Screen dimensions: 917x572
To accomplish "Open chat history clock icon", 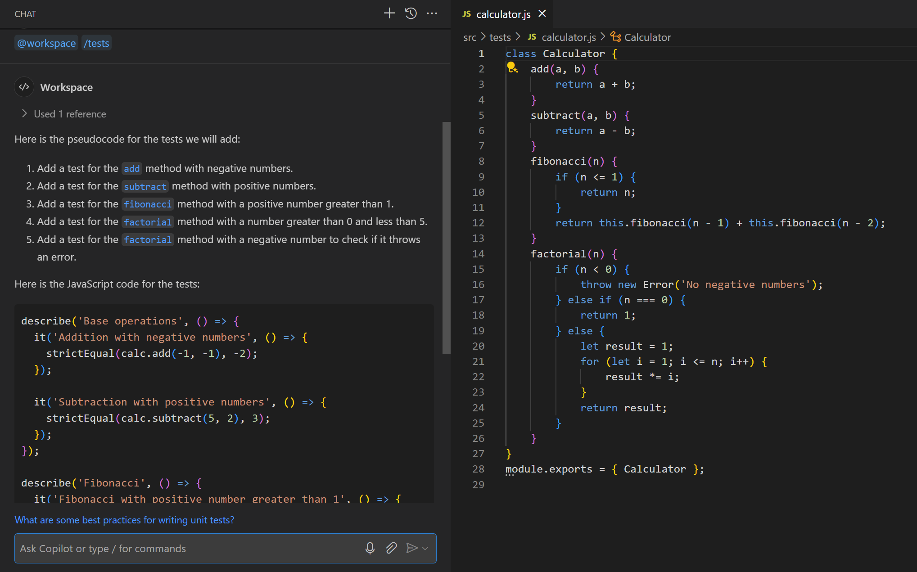I will point(411,14).
